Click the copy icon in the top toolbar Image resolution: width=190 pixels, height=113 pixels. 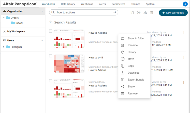point(132,12)
